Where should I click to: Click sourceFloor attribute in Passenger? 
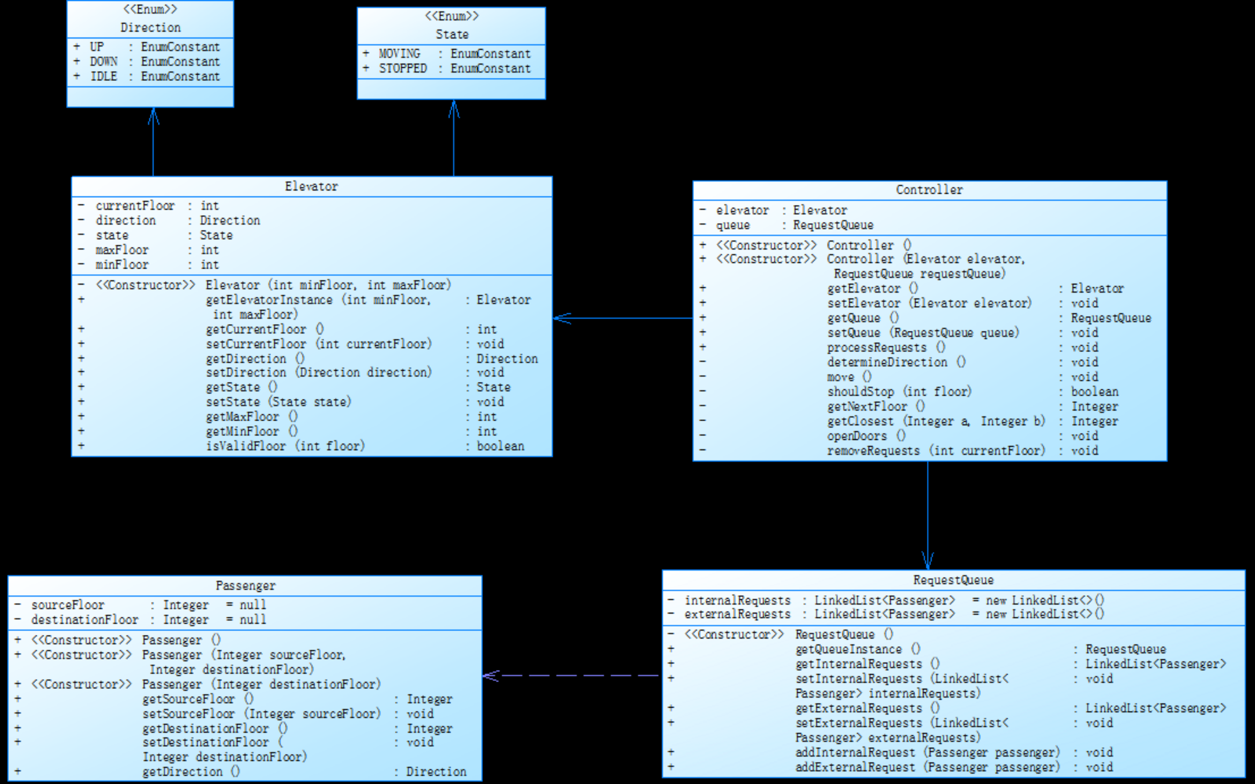pos(67,605)
